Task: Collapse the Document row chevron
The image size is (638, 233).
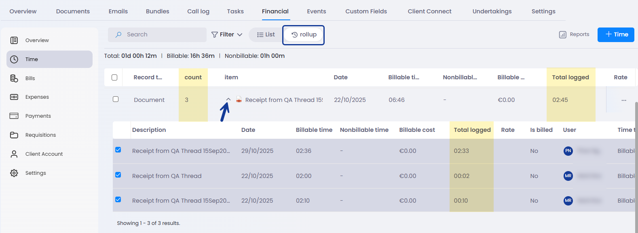Action: click(228, 99)
